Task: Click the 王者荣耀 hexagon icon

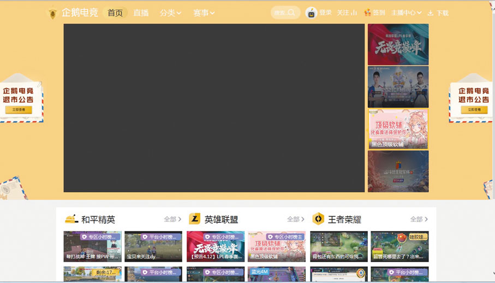Action: (318, 219)
